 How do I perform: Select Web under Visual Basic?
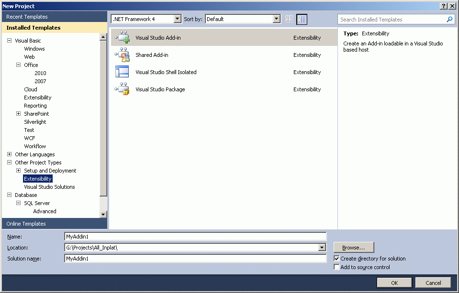[29, 57]
